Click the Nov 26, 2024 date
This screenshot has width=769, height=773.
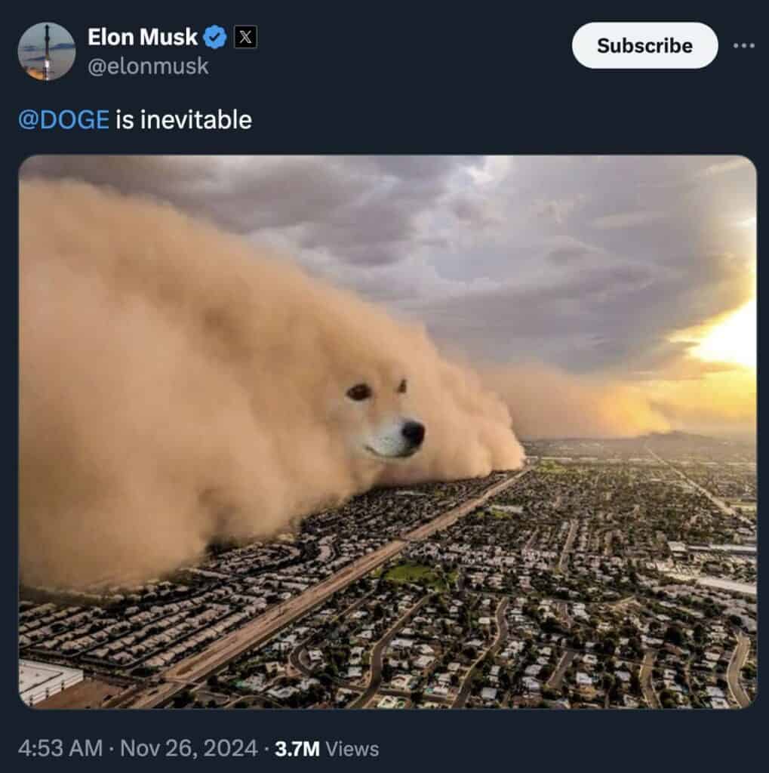click(x=189, y=748)
